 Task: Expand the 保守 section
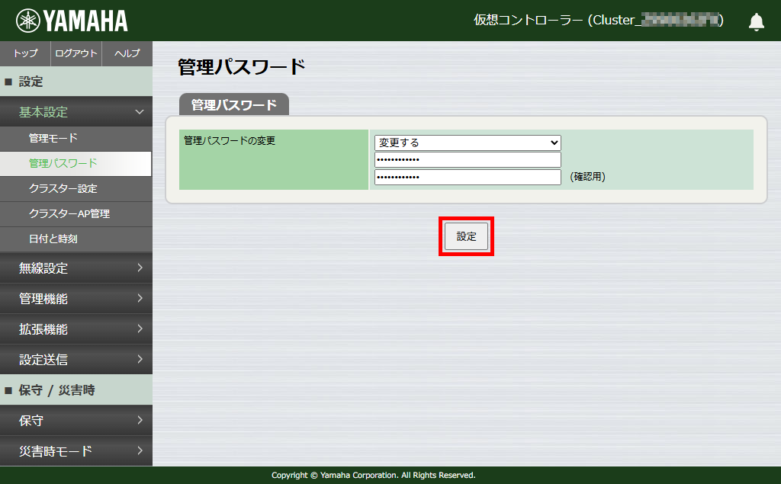(76, 421)
